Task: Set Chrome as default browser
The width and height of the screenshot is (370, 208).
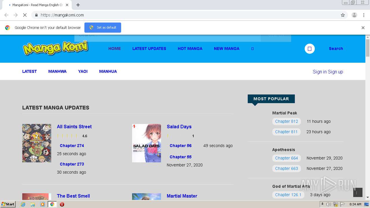Action: (x=103, y=27)
